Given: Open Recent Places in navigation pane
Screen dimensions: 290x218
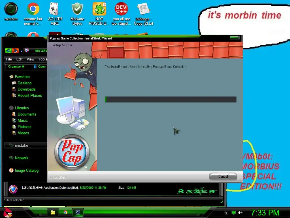Looking at the screenshot, I should click(29, 95).
